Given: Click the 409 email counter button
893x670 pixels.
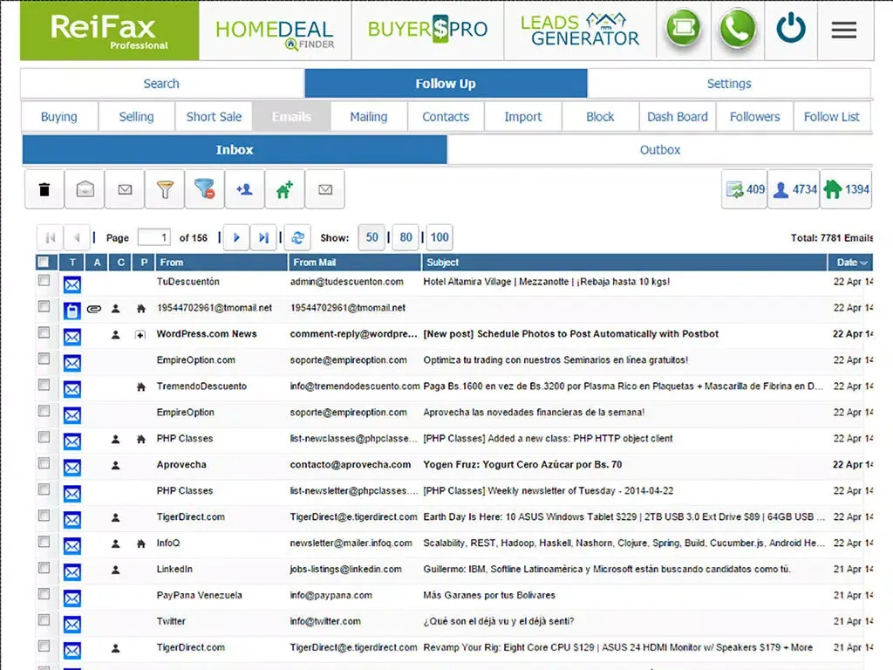Looking at the screenshot, I should (x=745, y=189).
